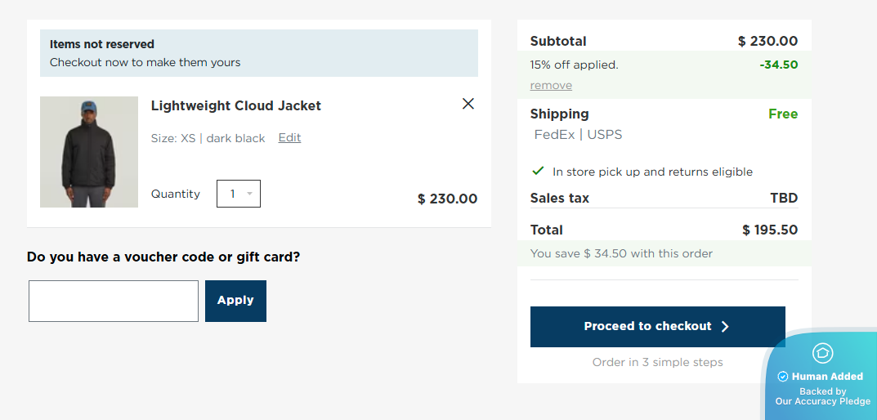Select the FedEx | USPS shipping text
877x420 pixels.
(578, 135)
